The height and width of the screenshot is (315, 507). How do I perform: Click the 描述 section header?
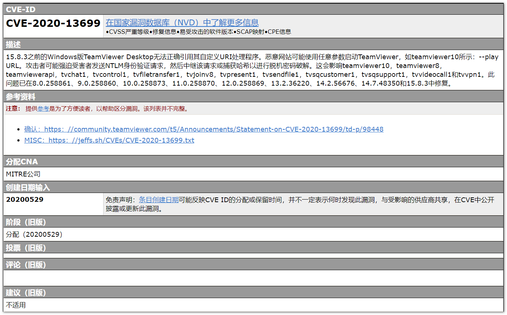tap(253, 45)
